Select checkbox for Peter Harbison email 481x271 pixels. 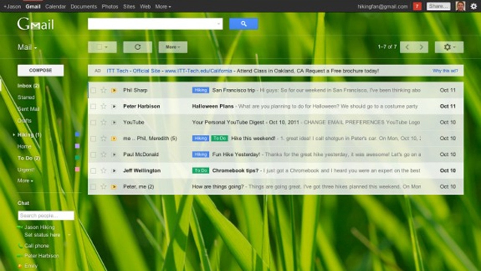[x=93, y=106]
